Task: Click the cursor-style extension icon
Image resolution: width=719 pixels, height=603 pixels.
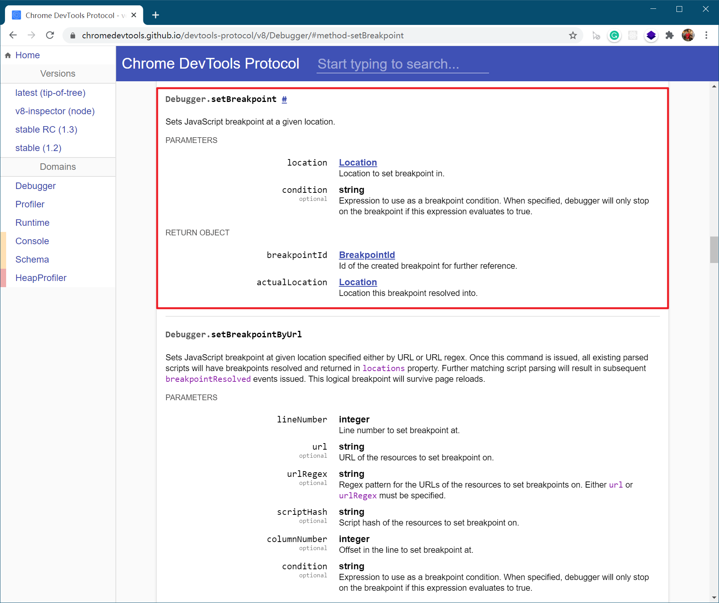Action: pyautogui.click(x=596, y=36)
